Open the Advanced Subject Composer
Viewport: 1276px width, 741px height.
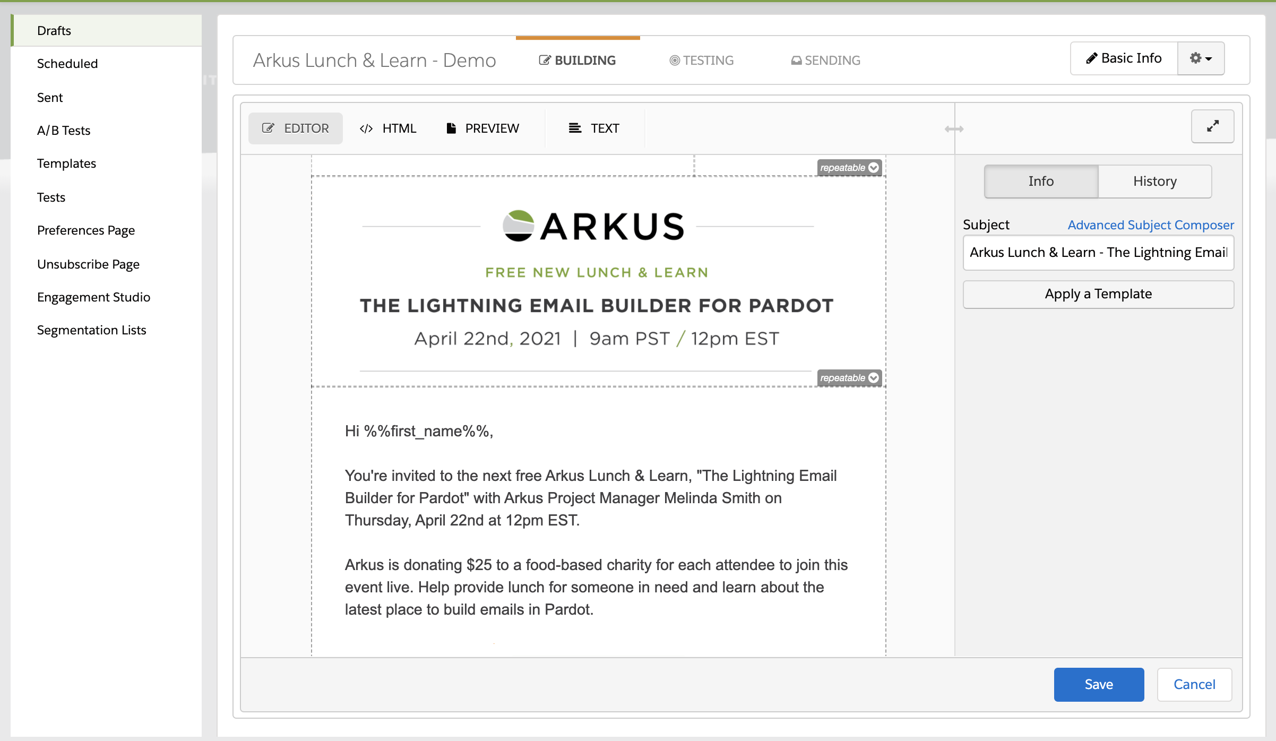point(1151,225)
